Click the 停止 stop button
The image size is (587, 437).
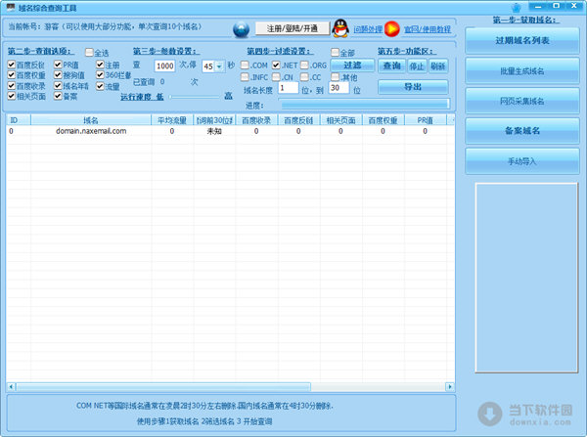417,66
